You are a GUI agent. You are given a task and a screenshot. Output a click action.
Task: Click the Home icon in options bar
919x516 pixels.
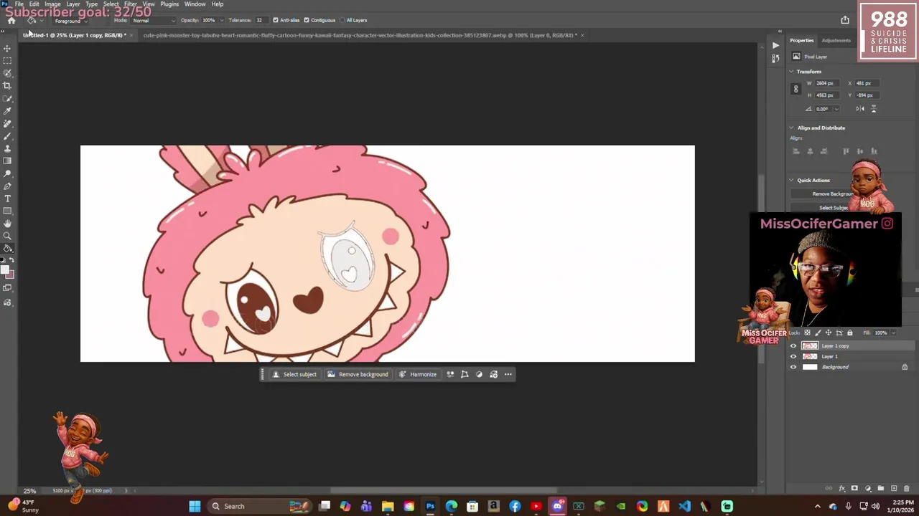[x=11, y=20]
